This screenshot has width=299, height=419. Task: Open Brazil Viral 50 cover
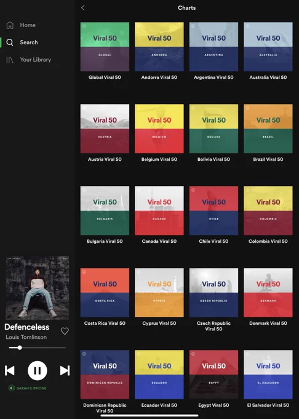[x=268, y=129]
